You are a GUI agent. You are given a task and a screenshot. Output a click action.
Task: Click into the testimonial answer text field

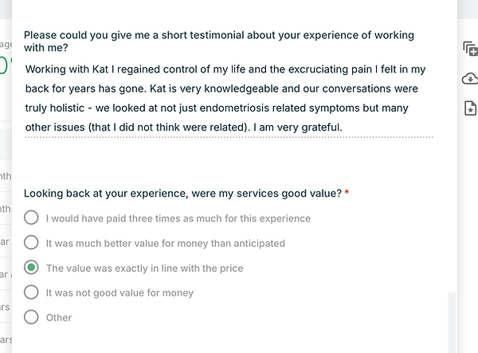(228, 99)
